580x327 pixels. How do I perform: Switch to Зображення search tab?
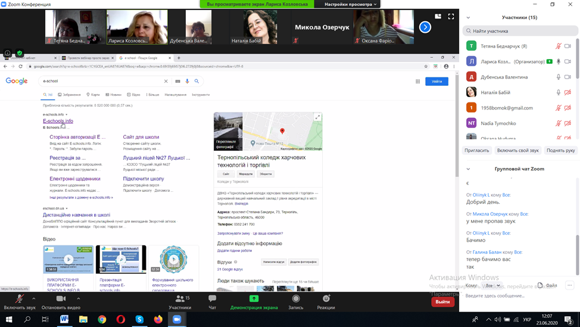click(x=69, y=95)
